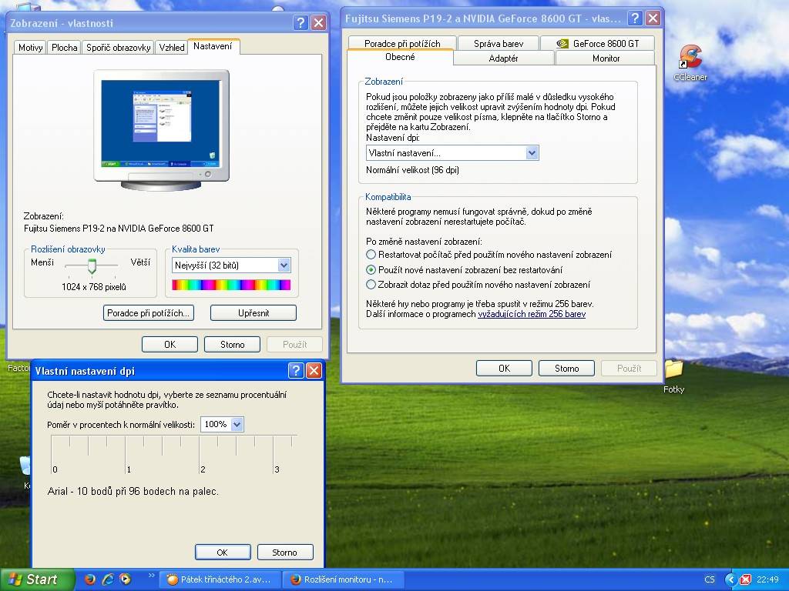Viewport: 789px width, 591px height.
Task: Click 'Arial - 10 bodů při 96' text
Action: pyautogui.click(x=133, y=491)
